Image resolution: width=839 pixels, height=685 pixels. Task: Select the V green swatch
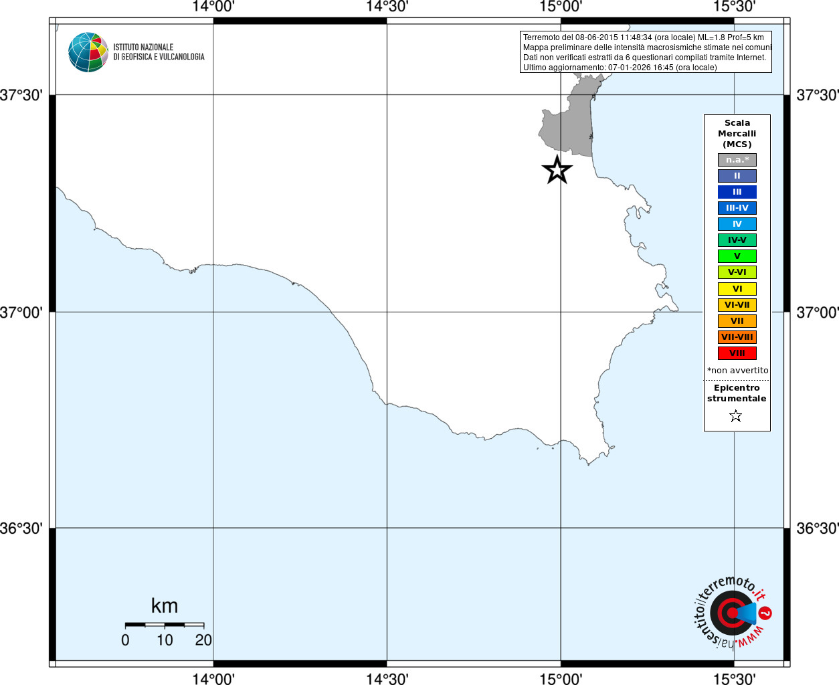point(737,256)
